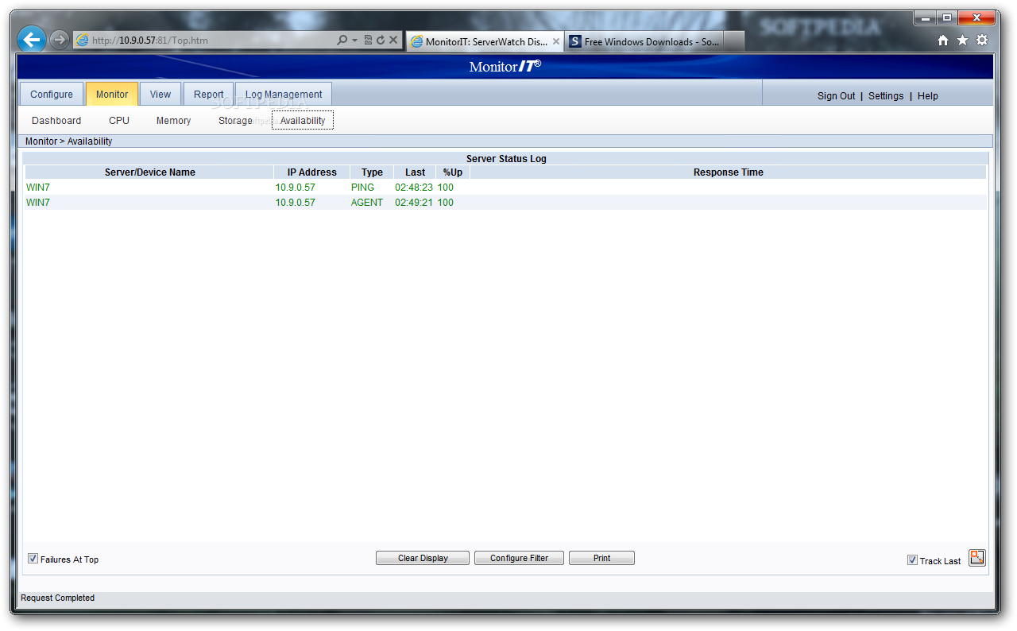This screenshot has width=1017, height=631.
Task: Switch to Free Windows Downloads browser tab
Action: (644, 41)
